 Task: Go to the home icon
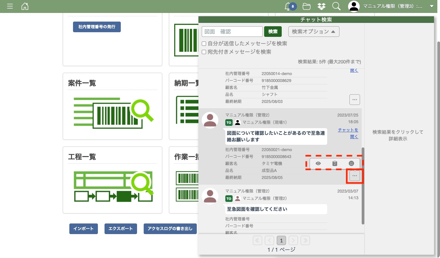click(25, 6)
